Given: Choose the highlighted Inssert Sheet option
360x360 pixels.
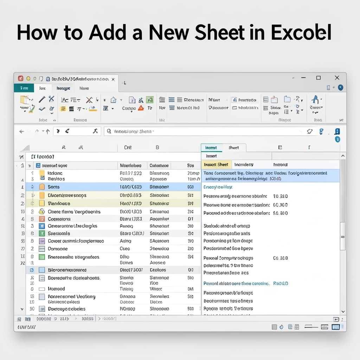Looking at the screenshot, I should [216, 165].
